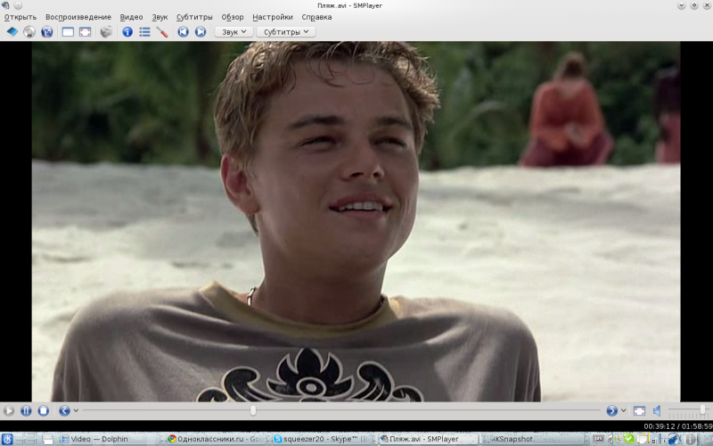The height and width of the screenshot is (446, 713).
Task: Expand the rewind options arrow
Action: pos(76,410)
